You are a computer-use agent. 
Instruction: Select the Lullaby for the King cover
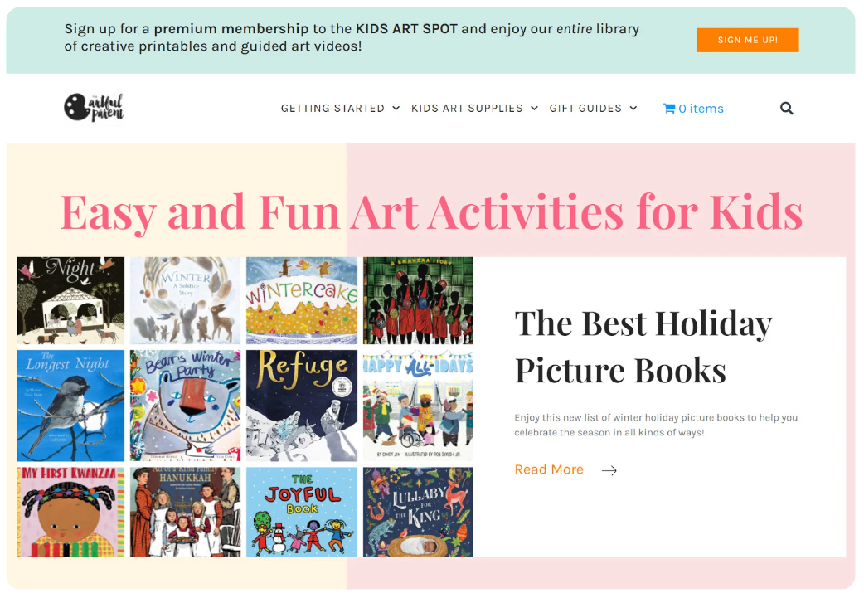click(418, 512)
